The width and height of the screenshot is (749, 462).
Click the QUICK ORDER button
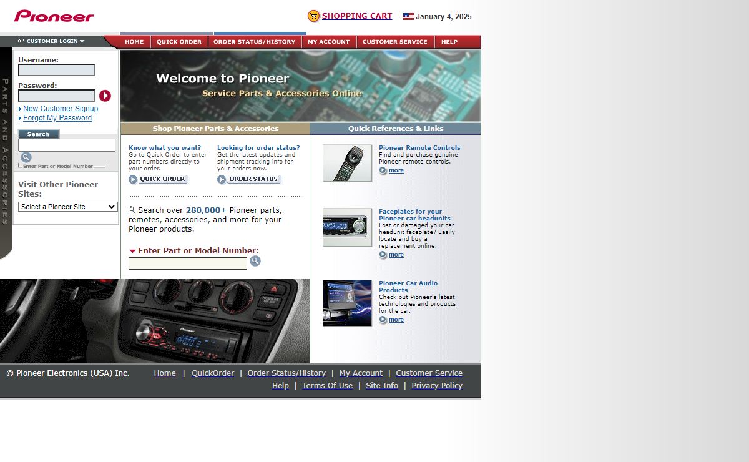(162, 179)
